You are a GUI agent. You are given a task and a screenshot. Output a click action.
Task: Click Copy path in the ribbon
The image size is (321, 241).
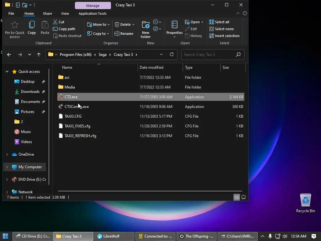coord(64,29)
